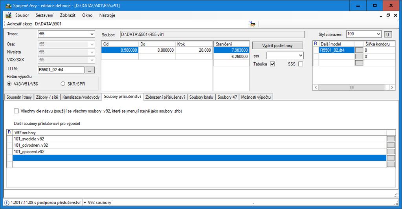Select V43/V51/V56 calculation mode
Image resolution: width=402 pixels, height=209 pixels.
9,84
